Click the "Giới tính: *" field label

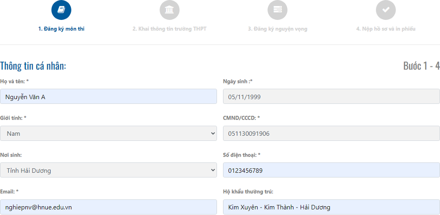point(13,118)
